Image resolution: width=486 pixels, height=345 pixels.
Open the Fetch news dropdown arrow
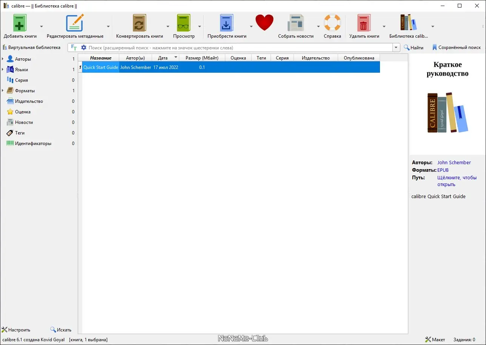318,26
